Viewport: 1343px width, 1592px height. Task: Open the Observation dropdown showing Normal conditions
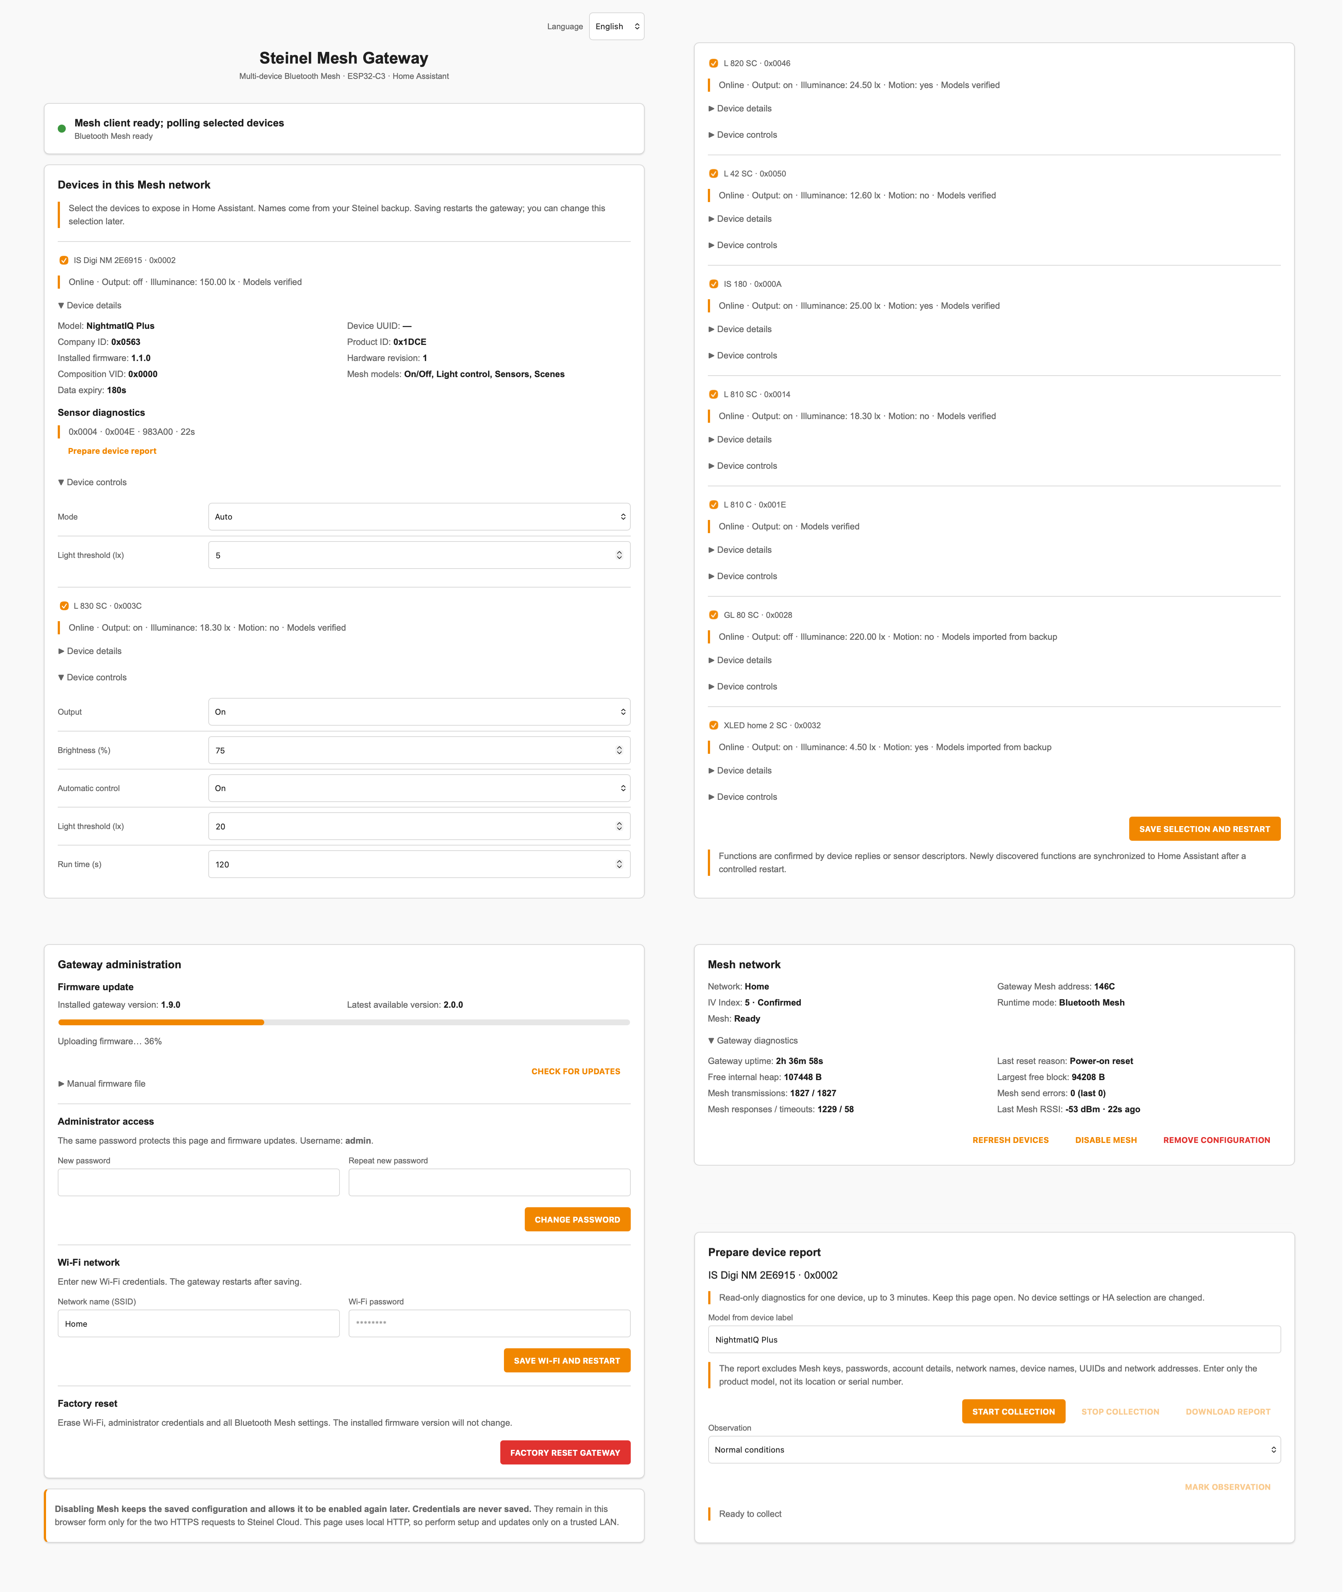click(994, 1449)
